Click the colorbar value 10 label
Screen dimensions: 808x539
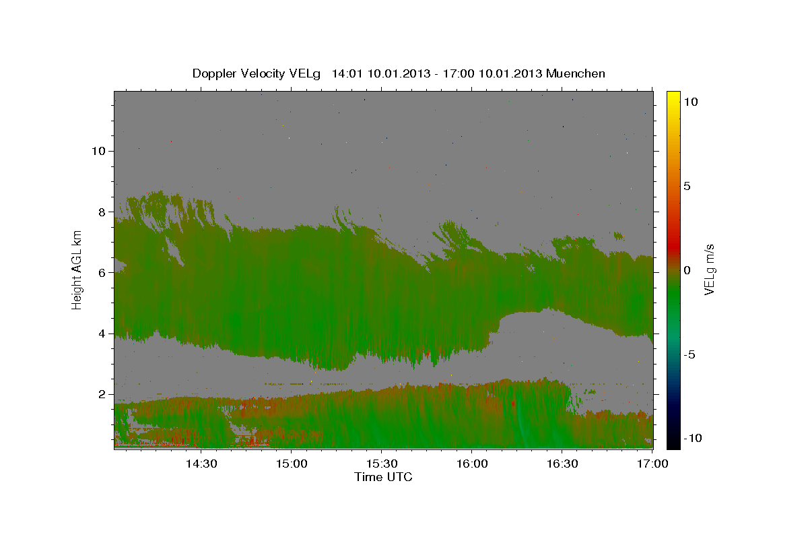coord(690,102)
